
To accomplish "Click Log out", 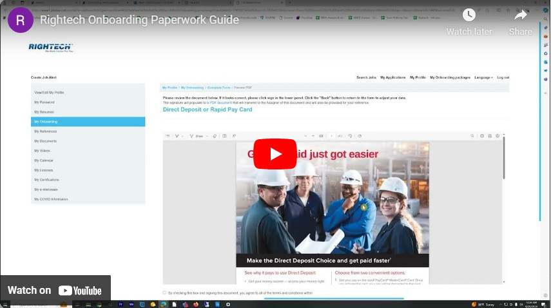I will (x=503, y=77).
